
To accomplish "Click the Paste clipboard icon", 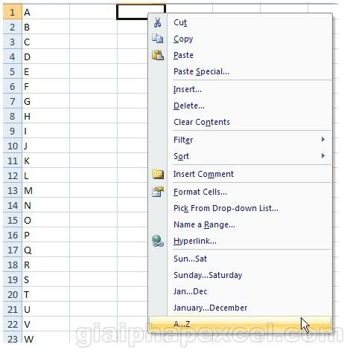I will click(x=158, y=55).
